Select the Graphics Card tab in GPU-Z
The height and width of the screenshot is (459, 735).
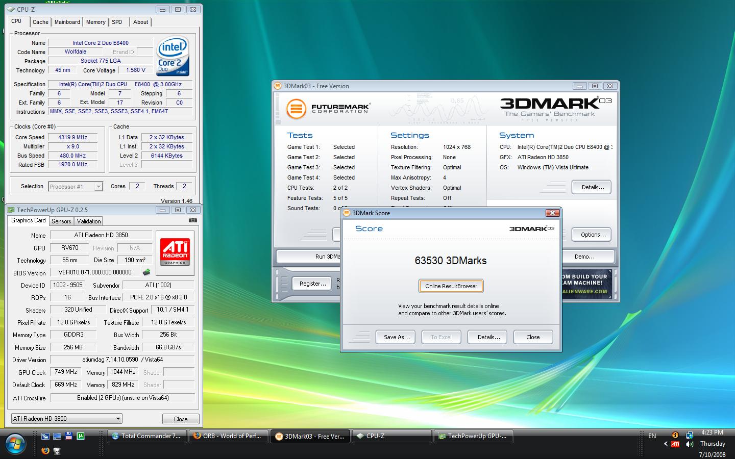tap(28, 220)
